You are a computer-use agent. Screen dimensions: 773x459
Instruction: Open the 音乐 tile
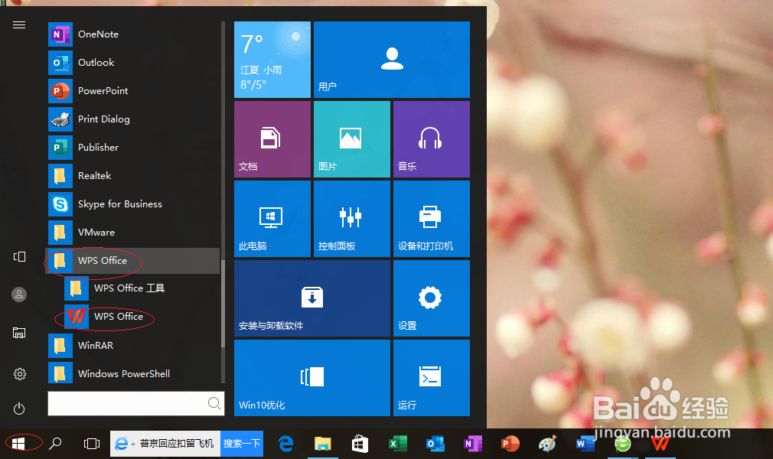pos(432,139)
